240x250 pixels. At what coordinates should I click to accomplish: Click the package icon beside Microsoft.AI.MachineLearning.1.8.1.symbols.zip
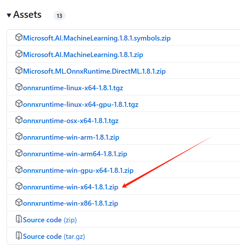pos(19,38)
